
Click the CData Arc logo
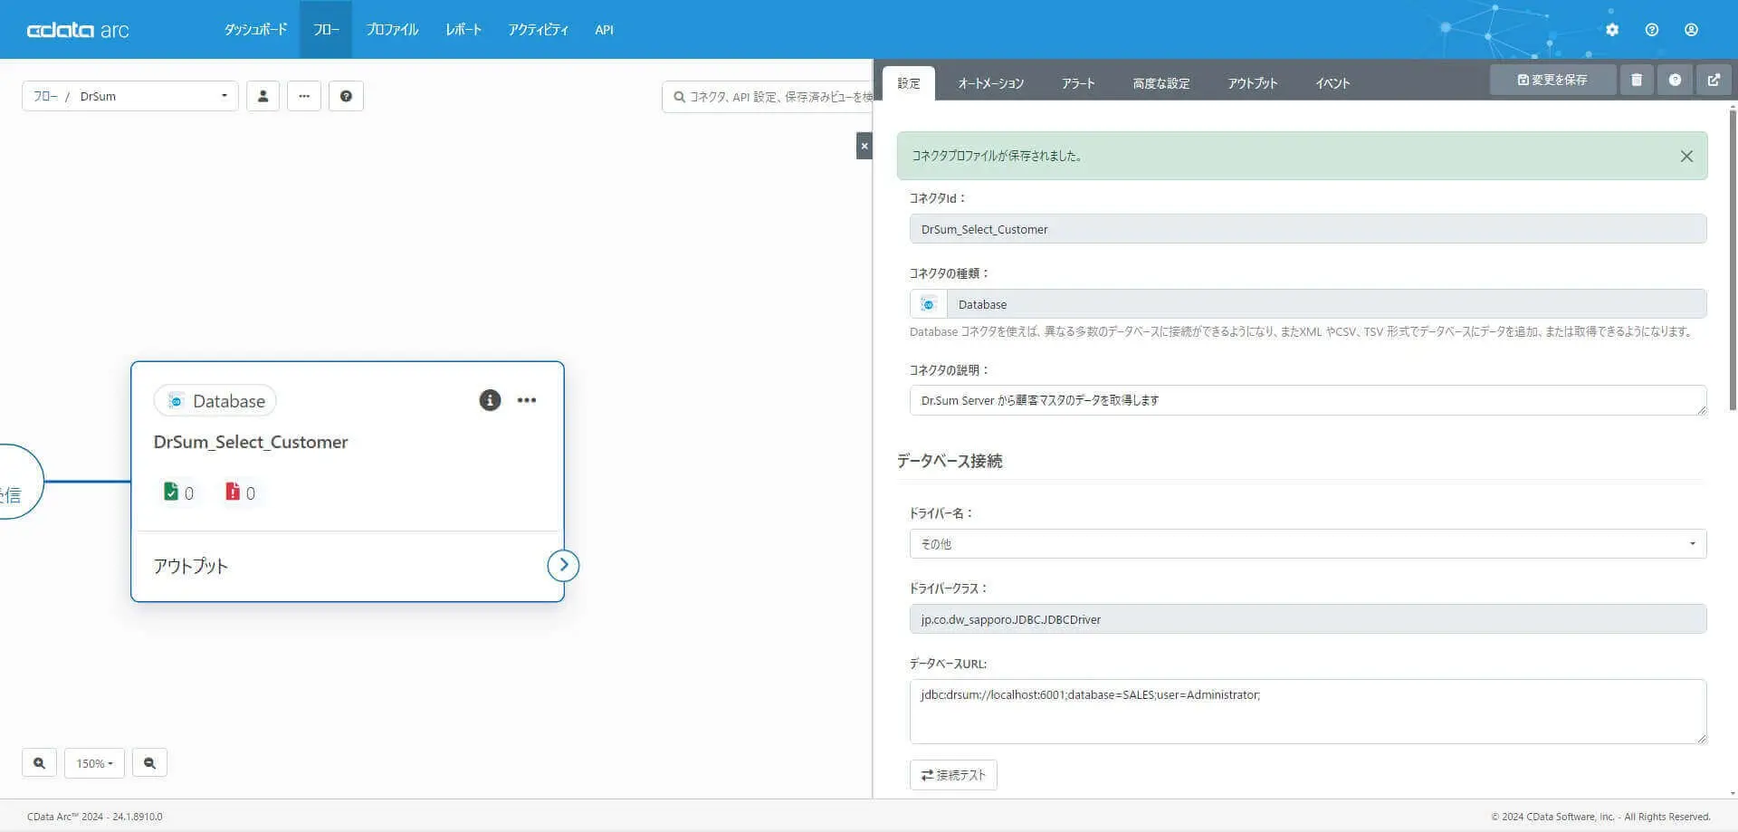(78, 30)
